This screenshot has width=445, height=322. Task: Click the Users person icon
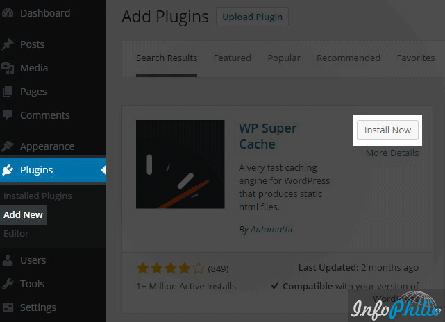(x=8, y=260)
